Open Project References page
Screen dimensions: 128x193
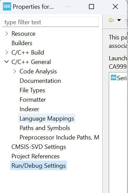35,156
